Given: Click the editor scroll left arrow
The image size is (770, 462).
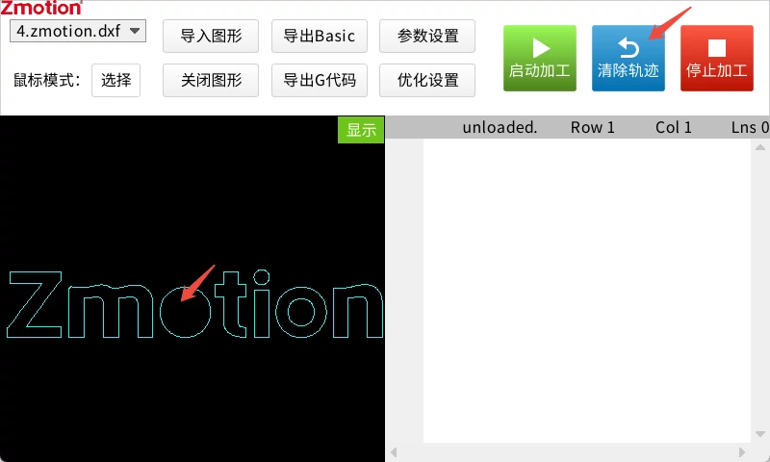Looking at the screenshot, I should click(394, 452).
